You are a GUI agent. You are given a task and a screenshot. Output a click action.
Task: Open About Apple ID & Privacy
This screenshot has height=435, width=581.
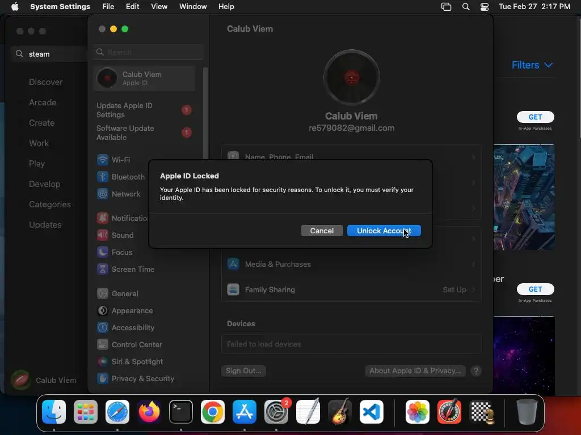tap(415, 370)
